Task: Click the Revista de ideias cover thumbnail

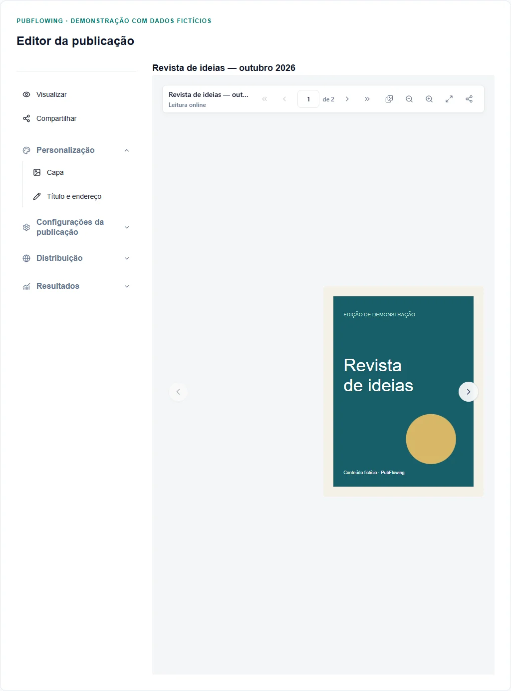Action: tap(403, 391)
